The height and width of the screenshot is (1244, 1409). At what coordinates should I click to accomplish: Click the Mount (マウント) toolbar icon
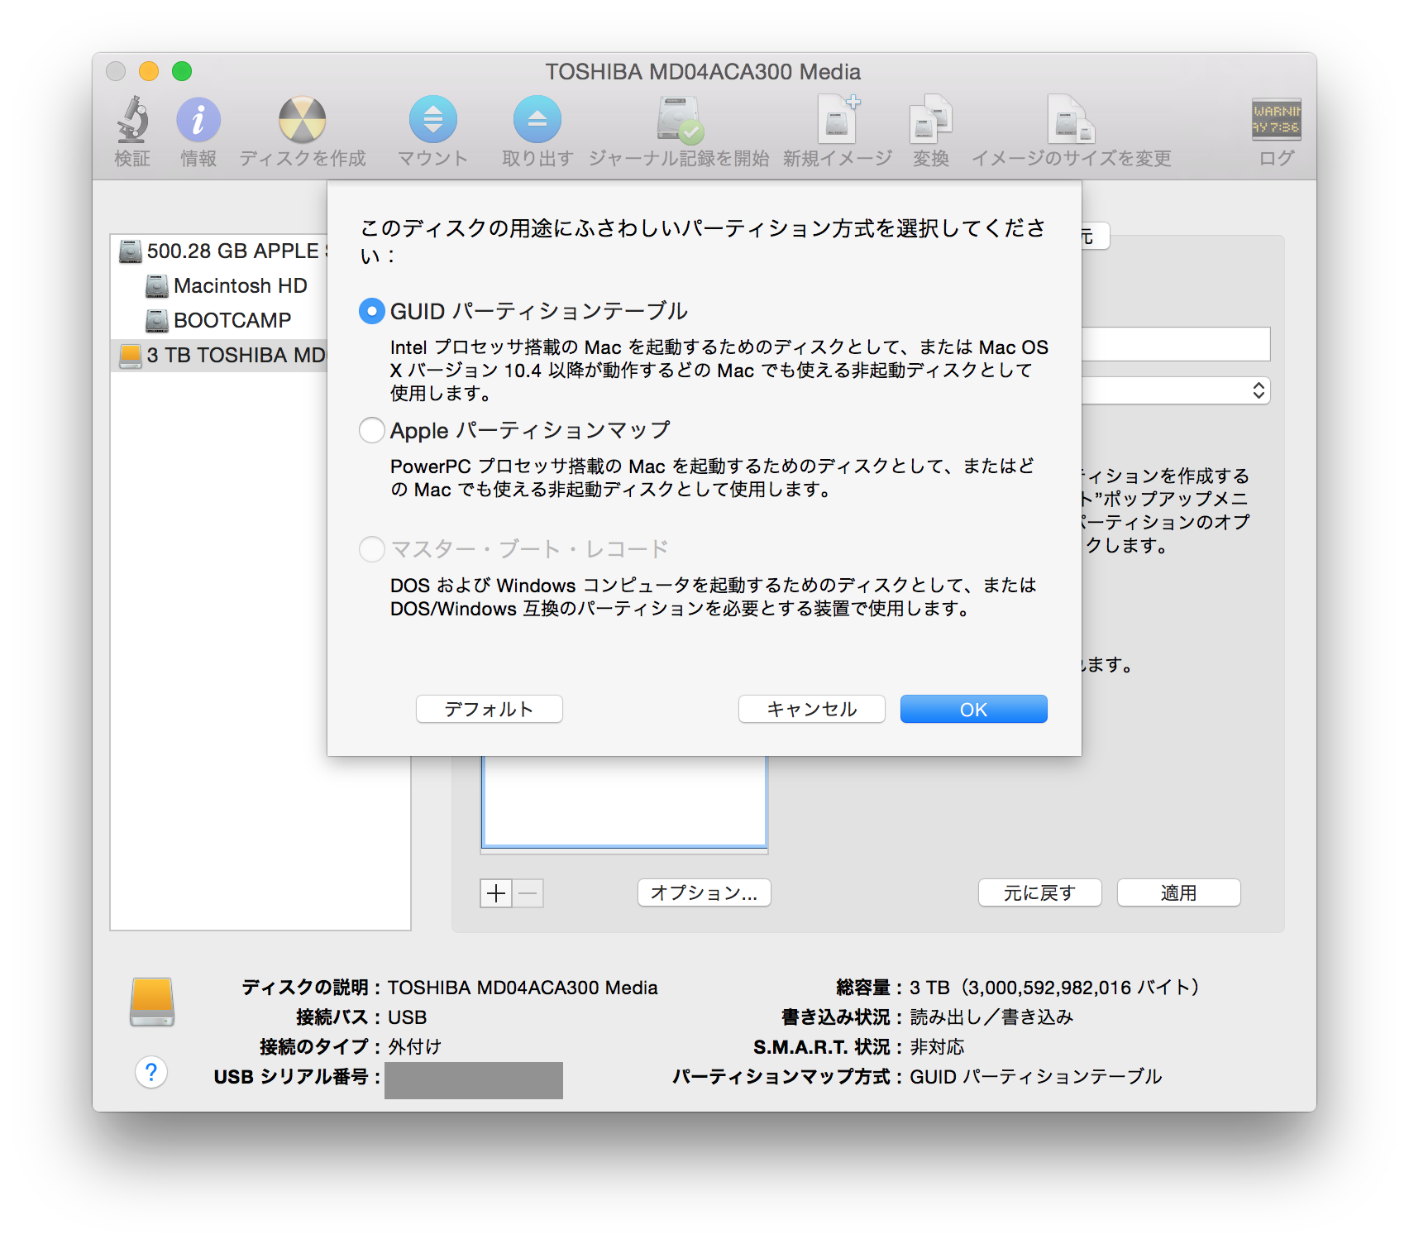(x=433, y=120)
